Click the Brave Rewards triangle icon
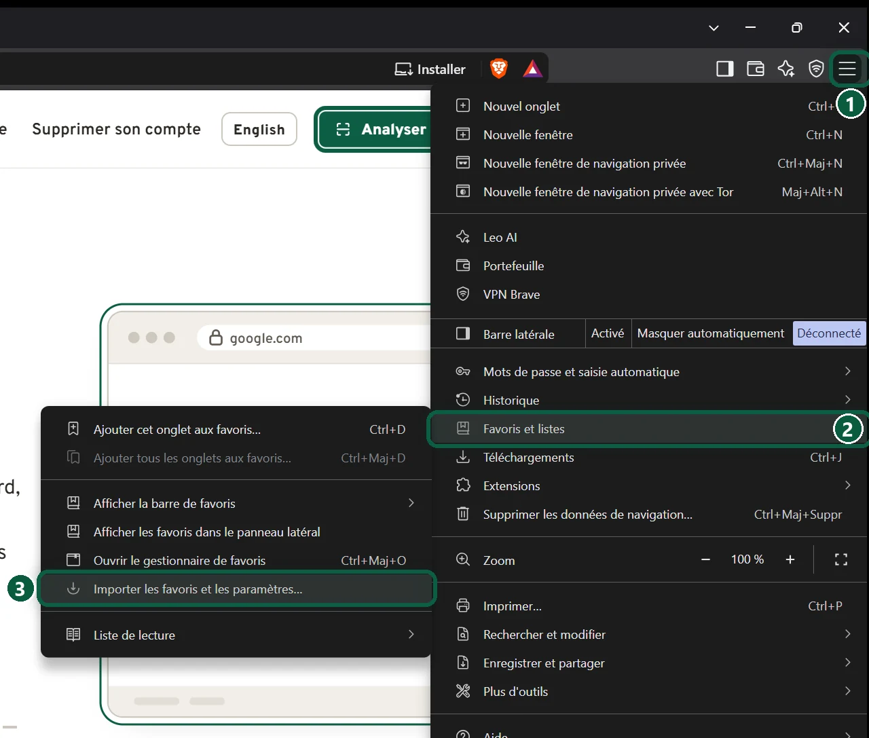 pos(532,69)
